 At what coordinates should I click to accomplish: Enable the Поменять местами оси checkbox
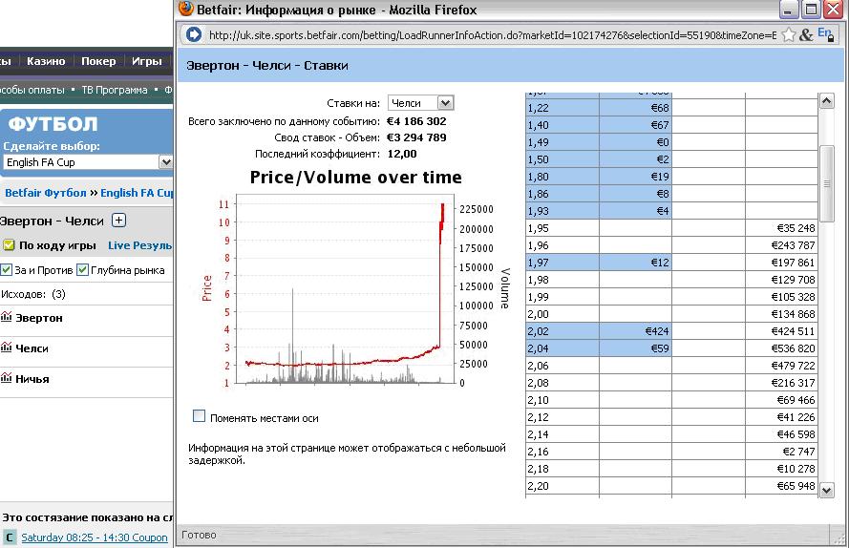[x=200, y=416]
